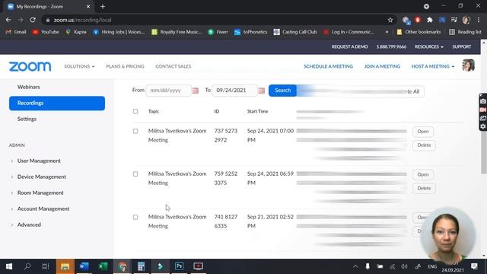487x274 pixels.
Task: Open File Explorer from taskbar
Action: [65, 266]
